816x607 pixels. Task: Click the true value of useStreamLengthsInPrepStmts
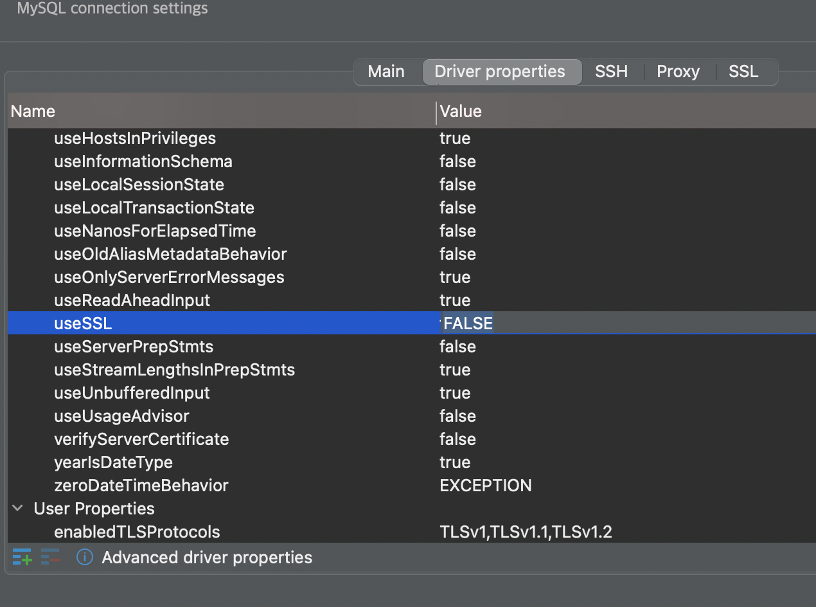455,370
